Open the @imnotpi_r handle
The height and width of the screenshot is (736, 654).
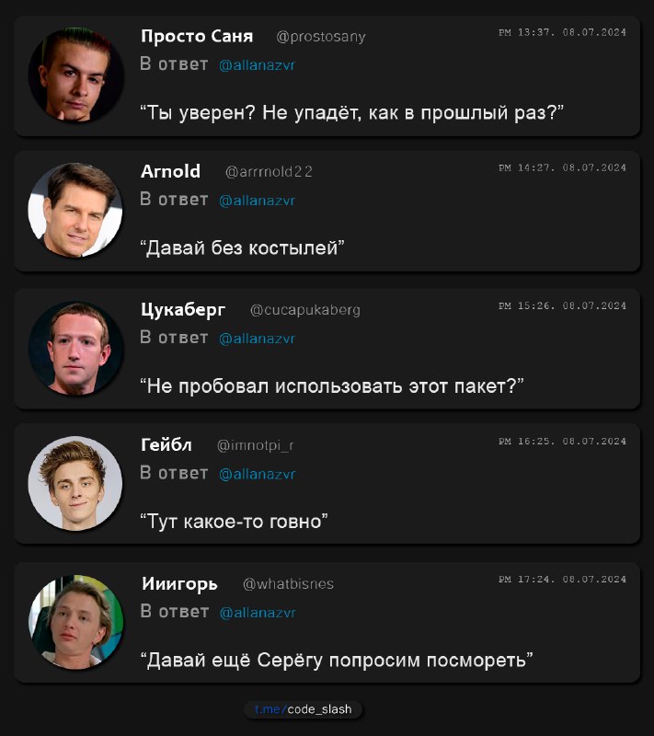255,445
